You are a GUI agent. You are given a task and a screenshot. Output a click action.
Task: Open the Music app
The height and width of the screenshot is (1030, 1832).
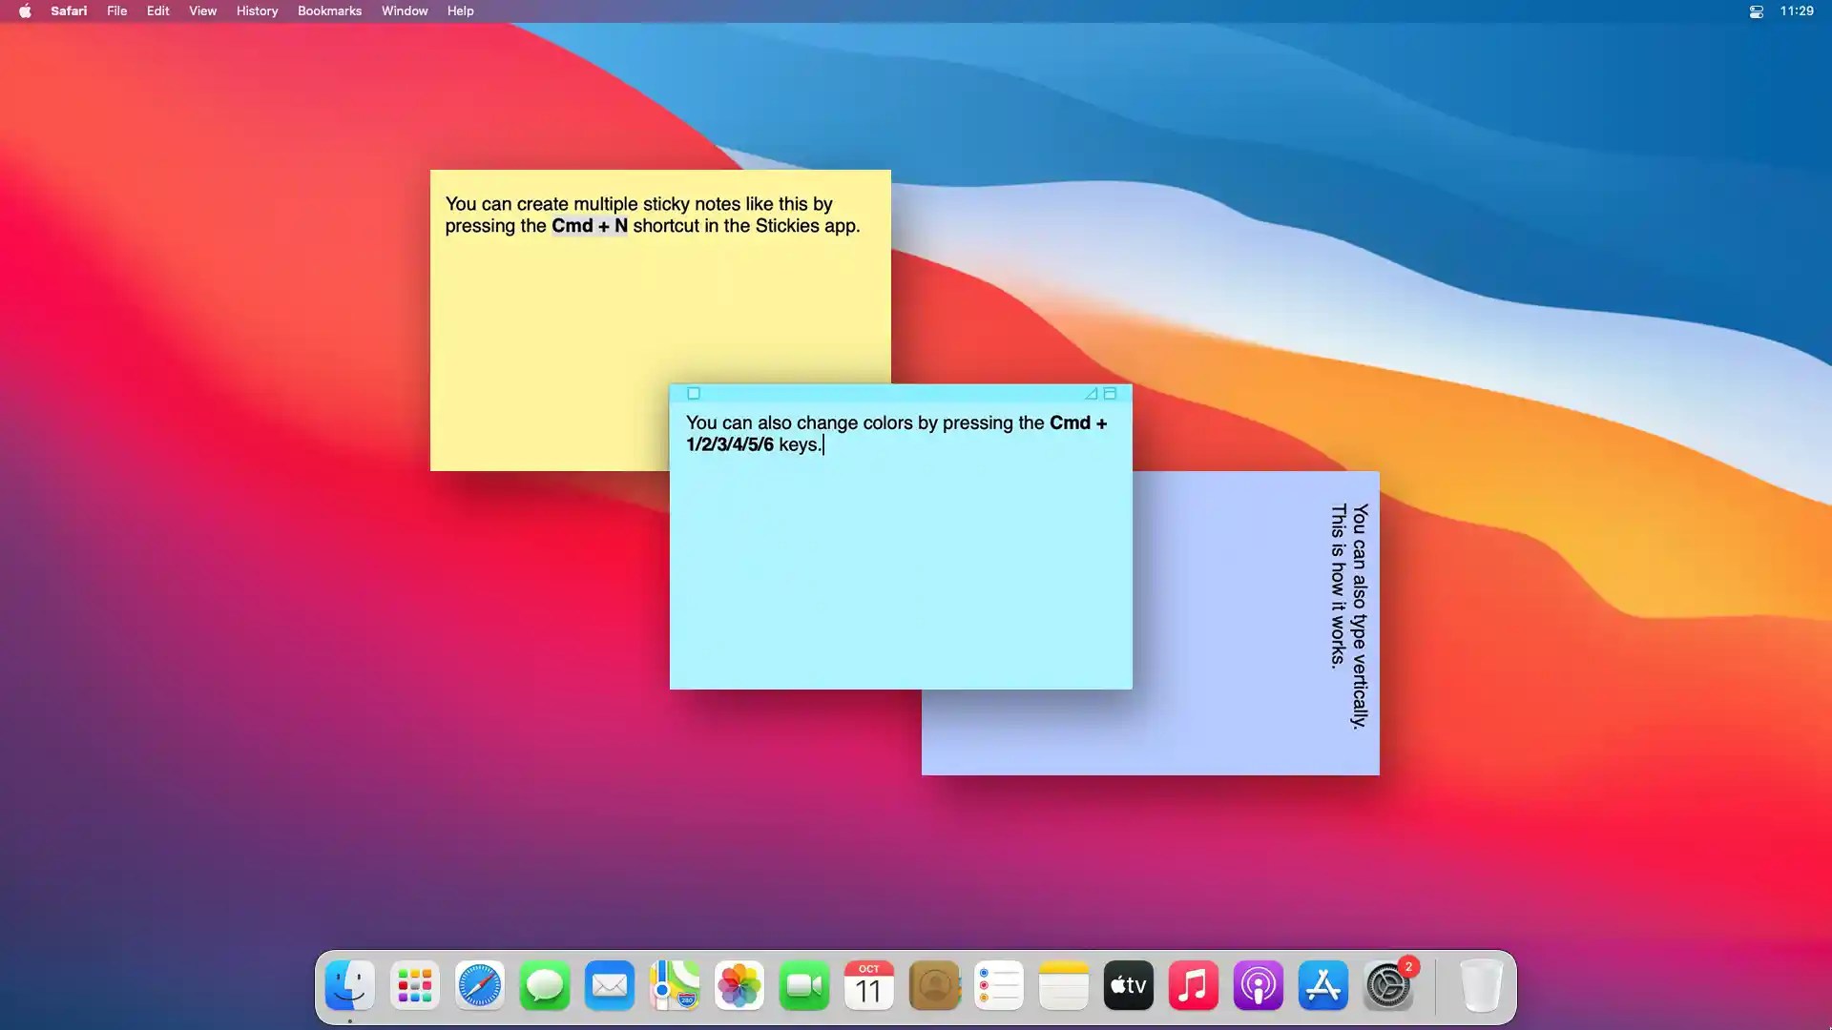coord(1194,985)
